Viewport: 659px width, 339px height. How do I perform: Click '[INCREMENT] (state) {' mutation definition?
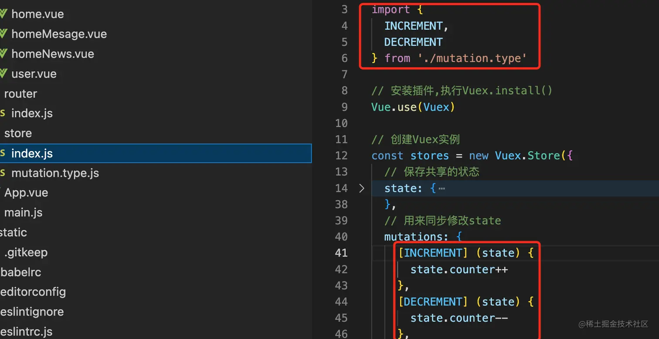coord(466,253)
